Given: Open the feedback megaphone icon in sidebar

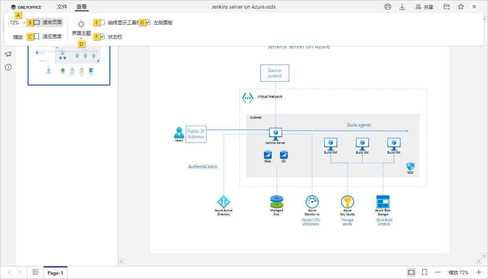Looking at the screenshot, I should [x=8, y=54].
